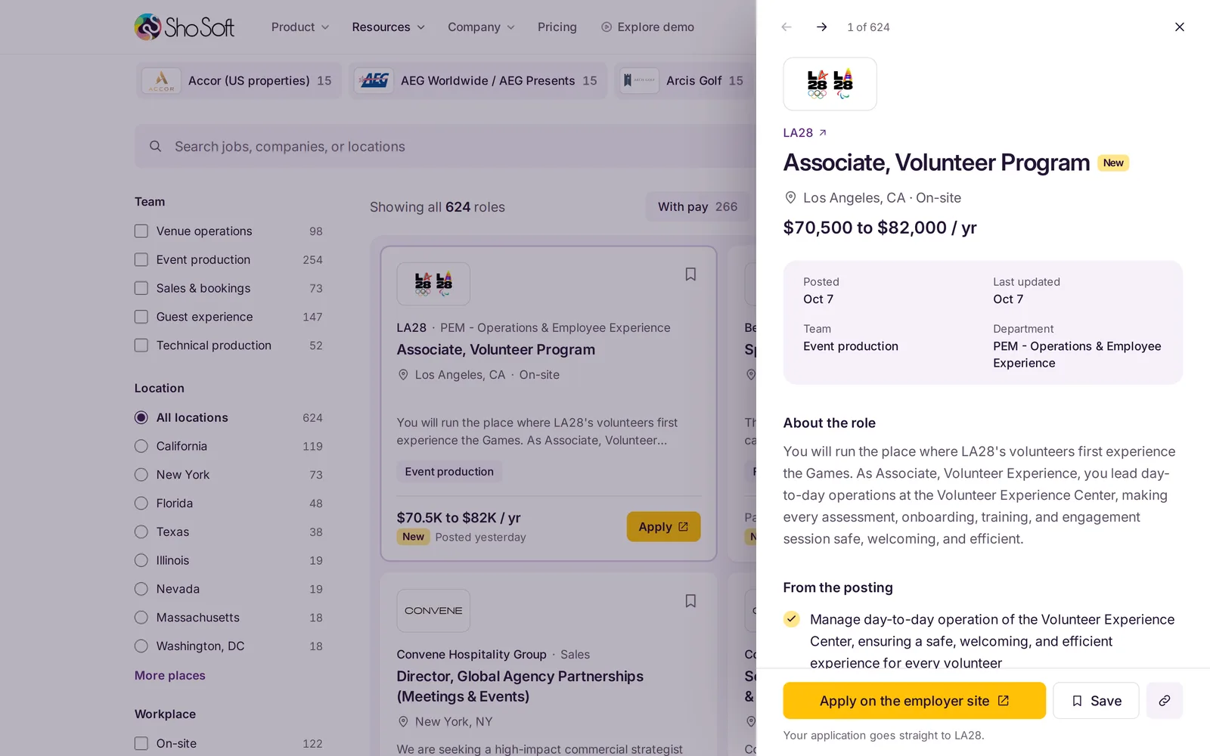Click the Explore demo play icon
Screen dimensions: 1210x756
tap(607, 27)
